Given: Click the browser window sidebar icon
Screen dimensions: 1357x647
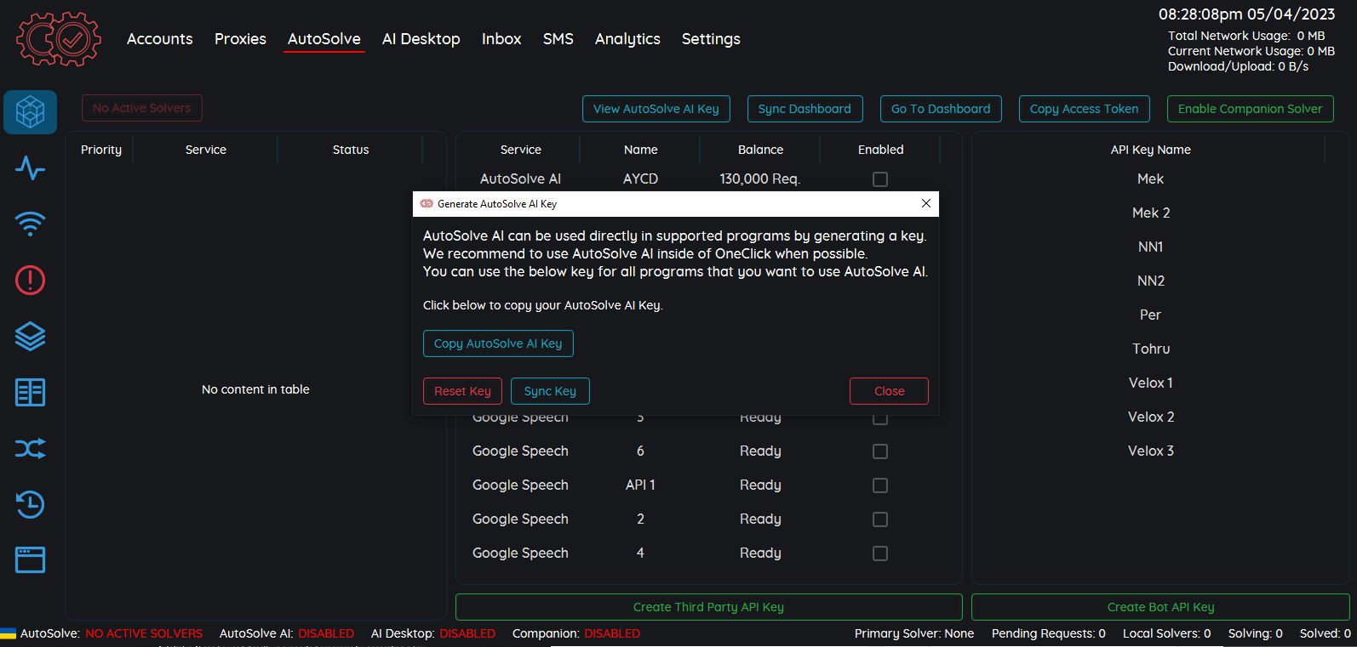Looking at the screenshot, I should pos(30,560).
